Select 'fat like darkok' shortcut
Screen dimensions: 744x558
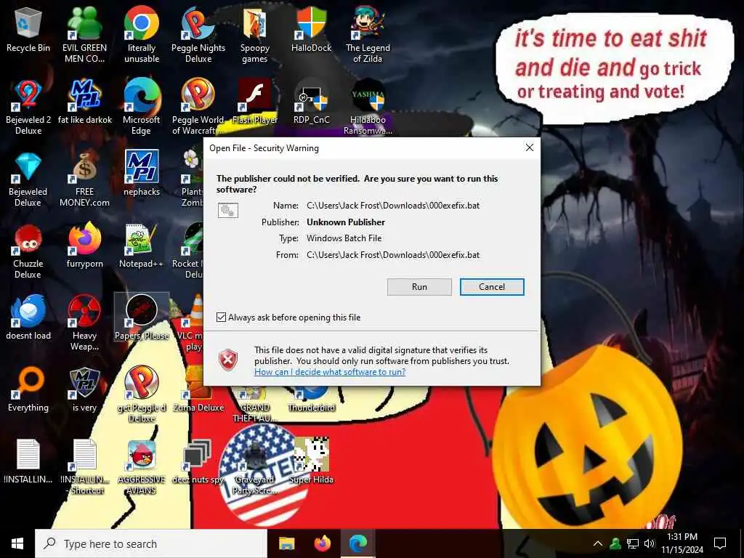click(84, 100)
